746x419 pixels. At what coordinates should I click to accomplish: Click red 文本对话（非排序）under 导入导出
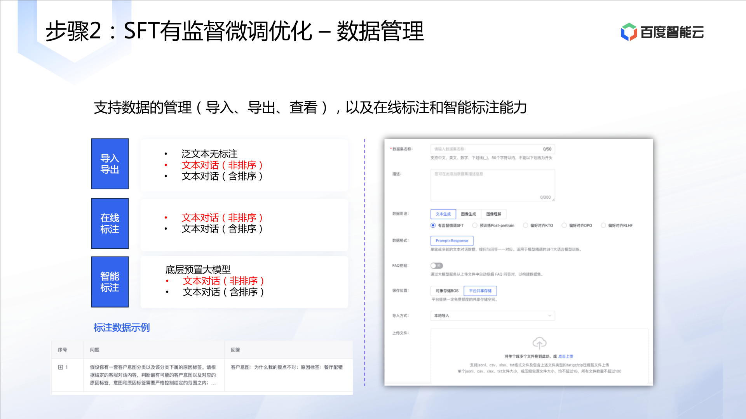click(x=222, y=165)
